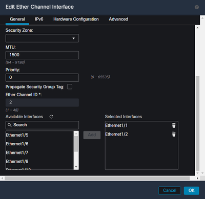The height and width of the screenshot is (199, 205).
Task: Click the interface Search box
Action: [42, 125]
